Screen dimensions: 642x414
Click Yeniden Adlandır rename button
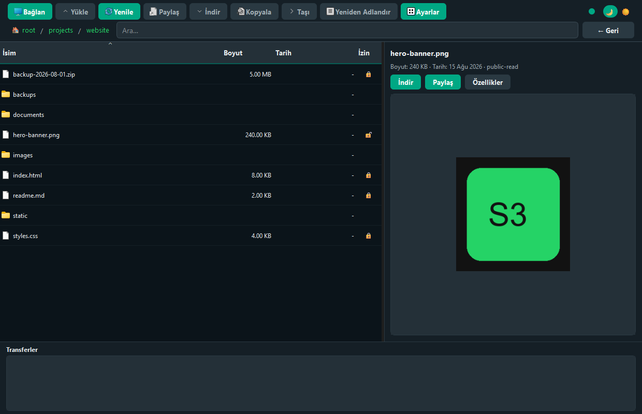coord(359,11)
